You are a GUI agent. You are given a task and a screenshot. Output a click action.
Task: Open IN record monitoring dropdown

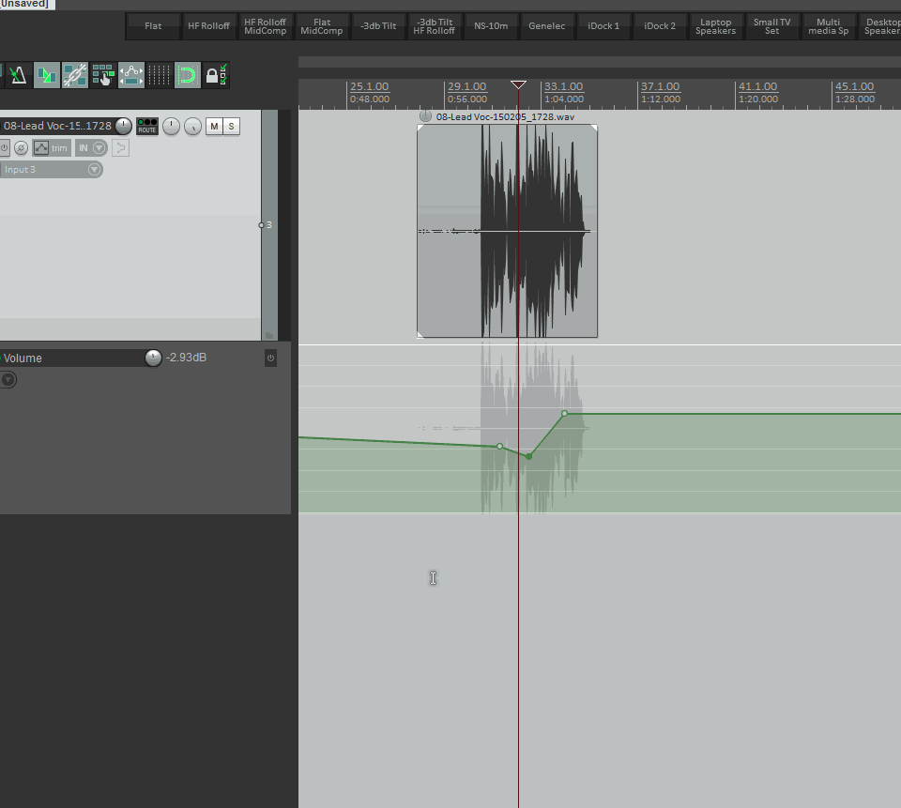point(91,148)
